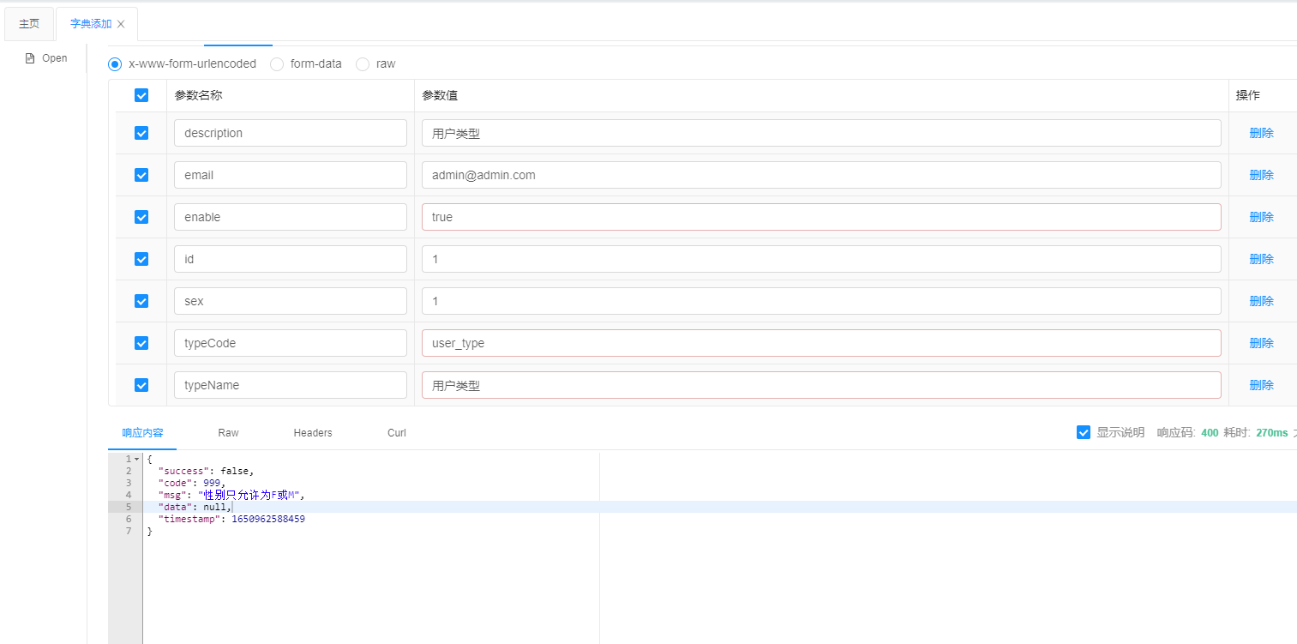Image resolution: width=1297 pixels, height=644 pixels.
Task: Disable the sex parameter row checkbox
Action: (x=141, y=301)
